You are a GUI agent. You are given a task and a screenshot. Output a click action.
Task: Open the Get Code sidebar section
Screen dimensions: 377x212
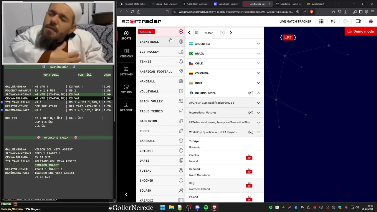point(126,107)
